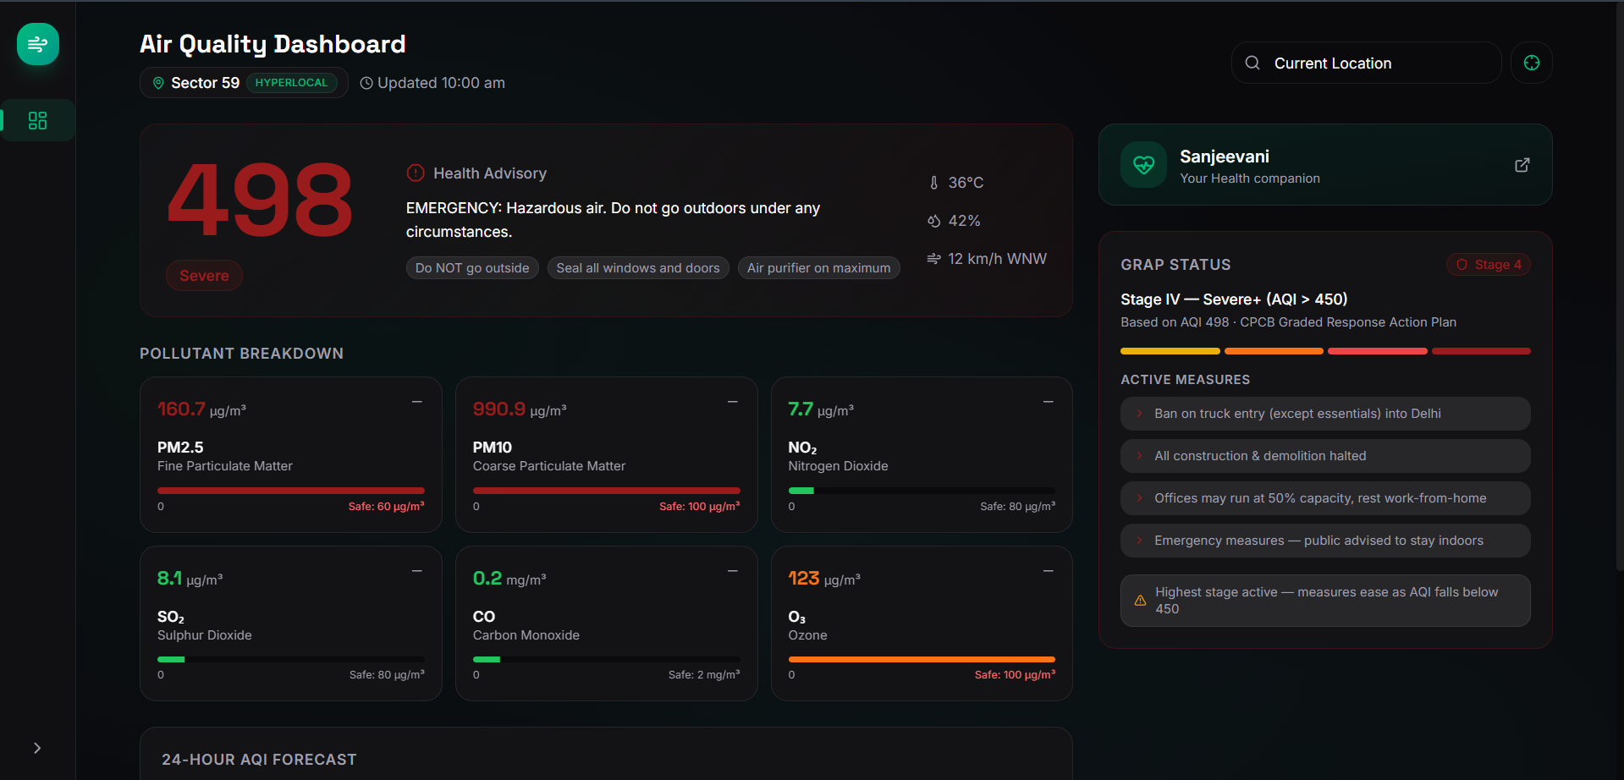Expand the sidebar with the bottom chevron

click(x=37, y=748)
